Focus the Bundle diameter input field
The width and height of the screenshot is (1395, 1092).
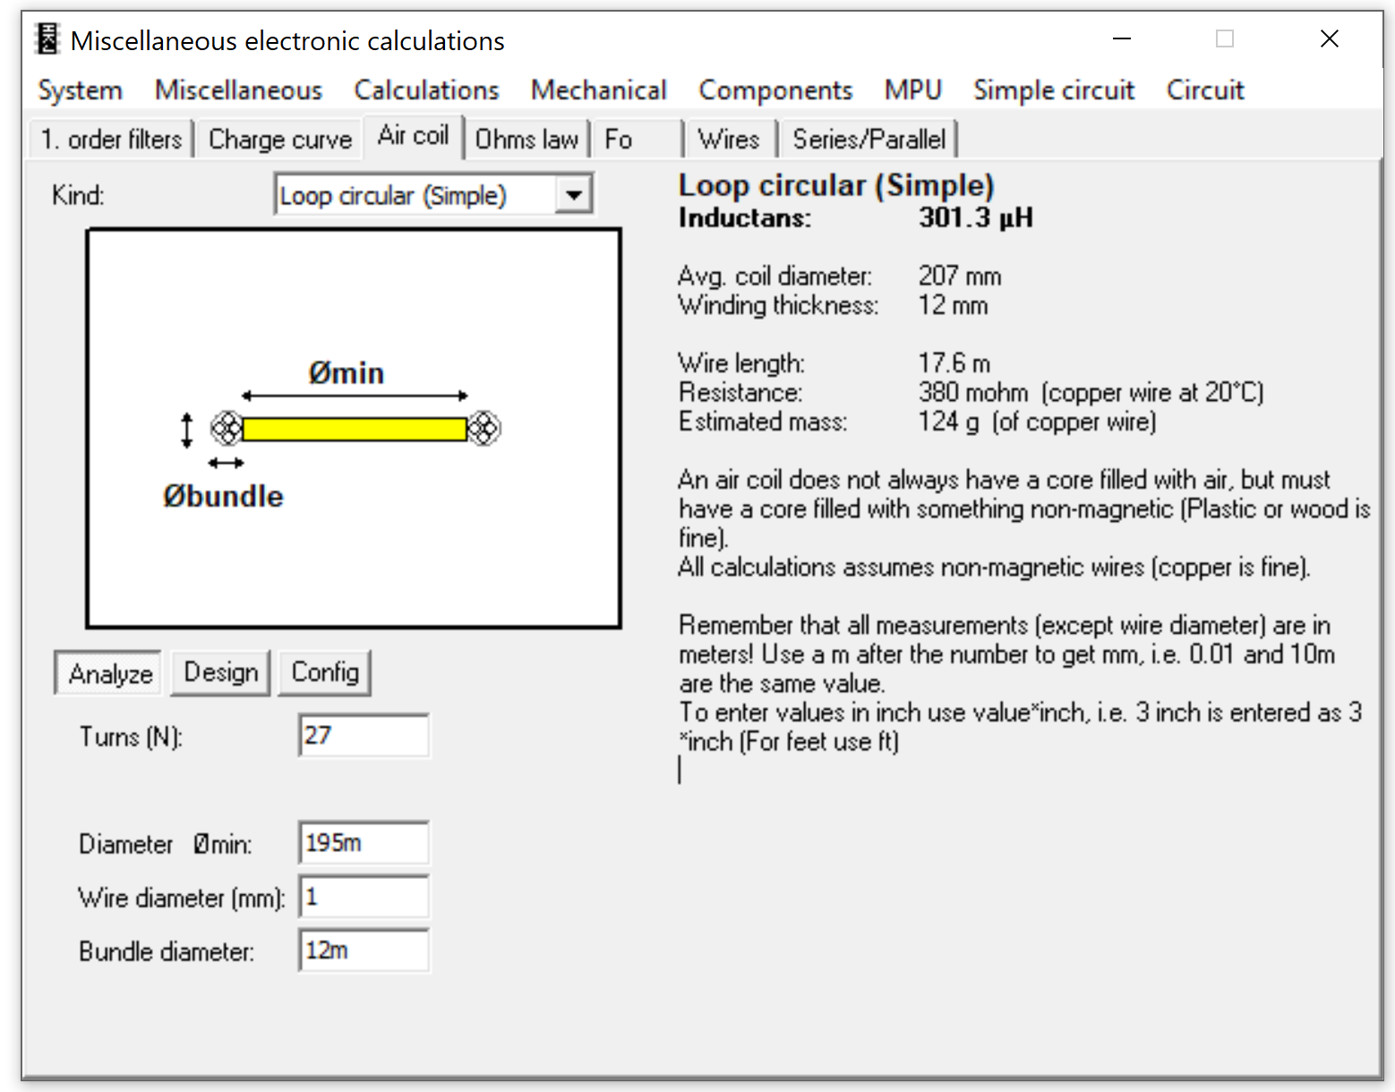pyautogui.click(x=364, y=951)
